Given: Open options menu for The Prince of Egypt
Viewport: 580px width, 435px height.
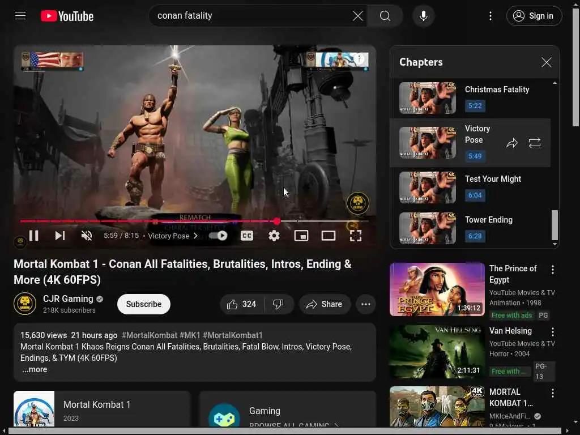Looking at the screenshot, I should coord(552,270).
